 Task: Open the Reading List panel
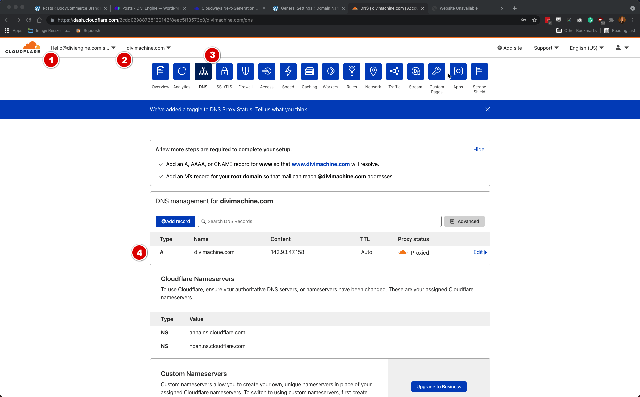coord(620,30)
